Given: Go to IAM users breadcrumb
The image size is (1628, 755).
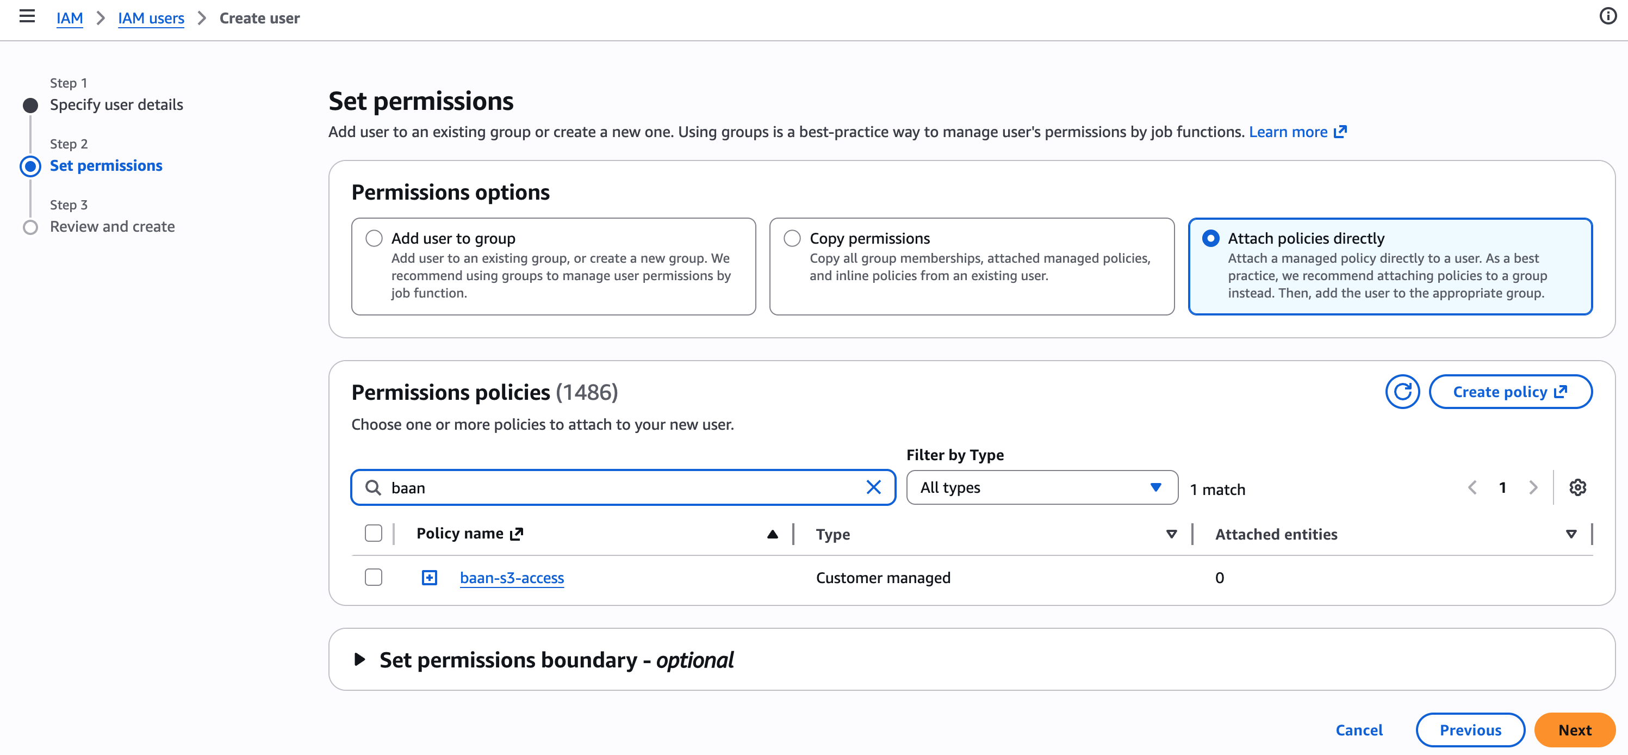Looking at the screenshot, I should point(151,18).
